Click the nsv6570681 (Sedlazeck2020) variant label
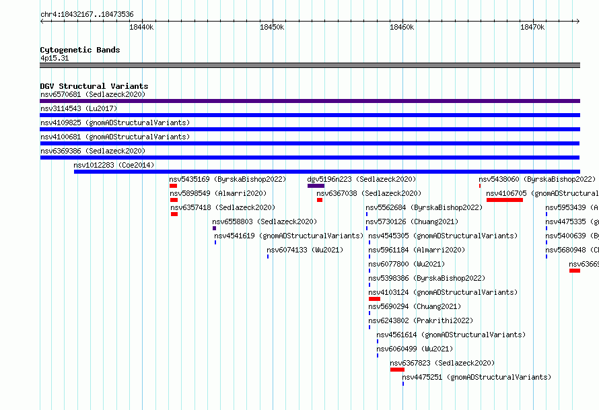 (x=93, y=94)
